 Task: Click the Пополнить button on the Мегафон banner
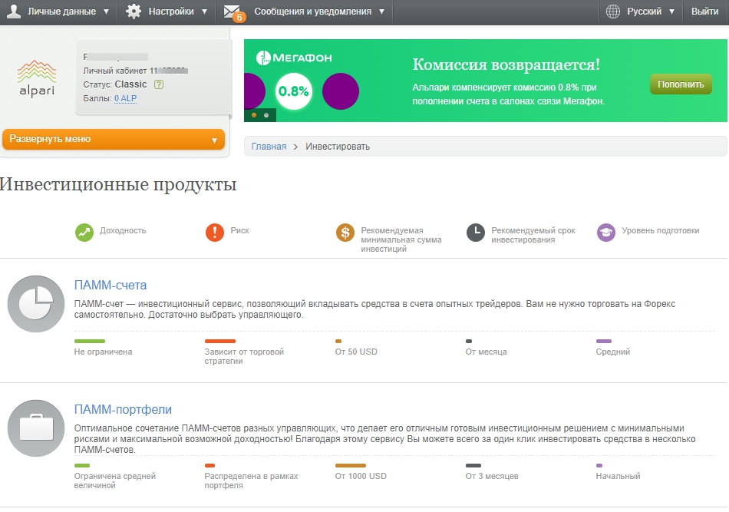(680, 84)
